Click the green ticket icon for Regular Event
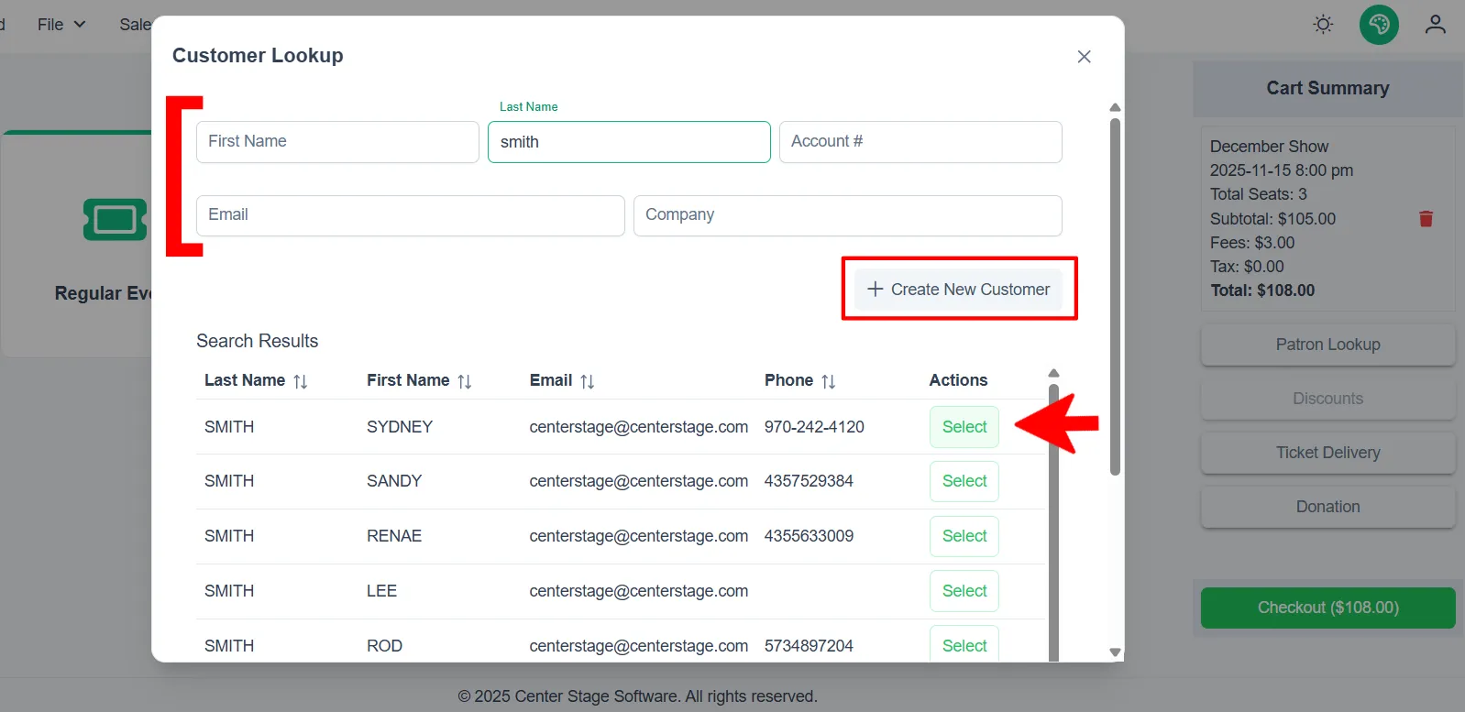This screenshot has width=1465, height=712. 115,220
